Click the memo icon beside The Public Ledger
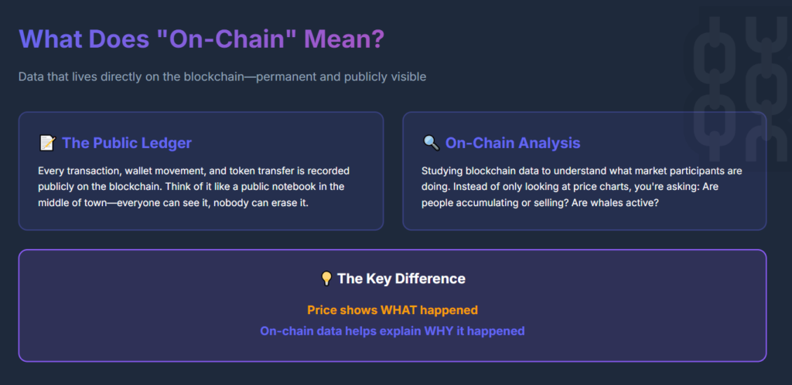The width and height of the screenshot is (792, 385). [47, 143]
